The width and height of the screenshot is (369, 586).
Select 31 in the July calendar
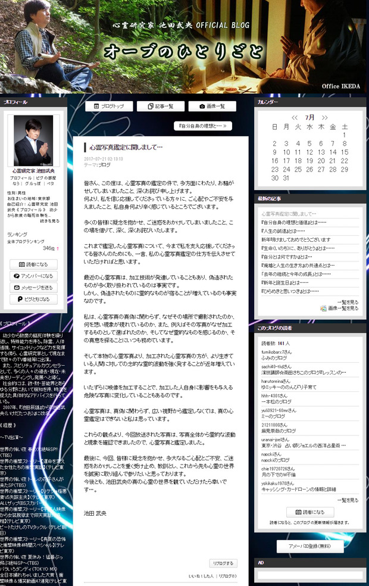286,178
